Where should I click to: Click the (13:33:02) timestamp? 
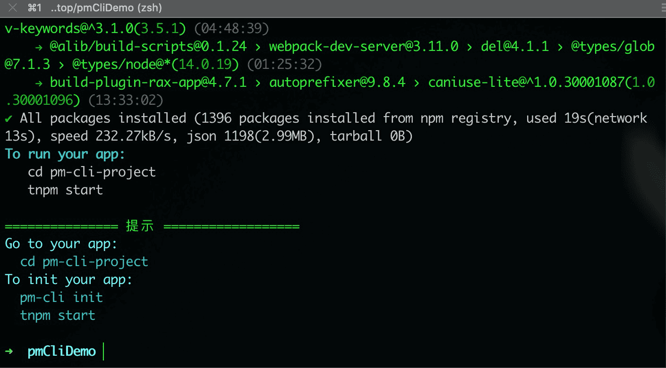click(x=126, y=100)
